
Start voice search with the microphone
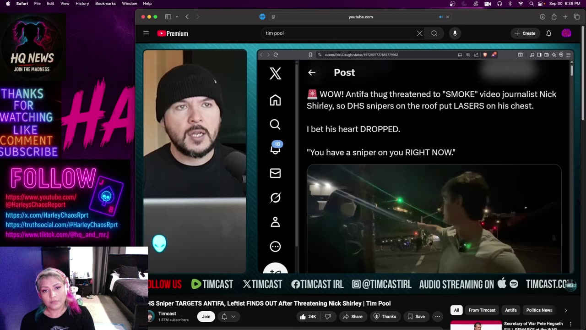point(455,33)
